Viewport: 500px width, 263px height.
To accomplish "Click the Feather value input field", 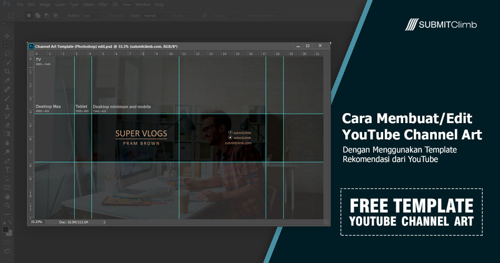I will 92,15.
